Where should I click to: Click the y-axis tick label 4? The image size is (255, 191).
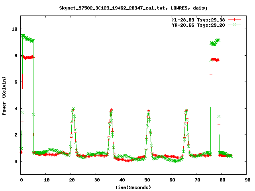pyautogui.click(x=16, y=109)
